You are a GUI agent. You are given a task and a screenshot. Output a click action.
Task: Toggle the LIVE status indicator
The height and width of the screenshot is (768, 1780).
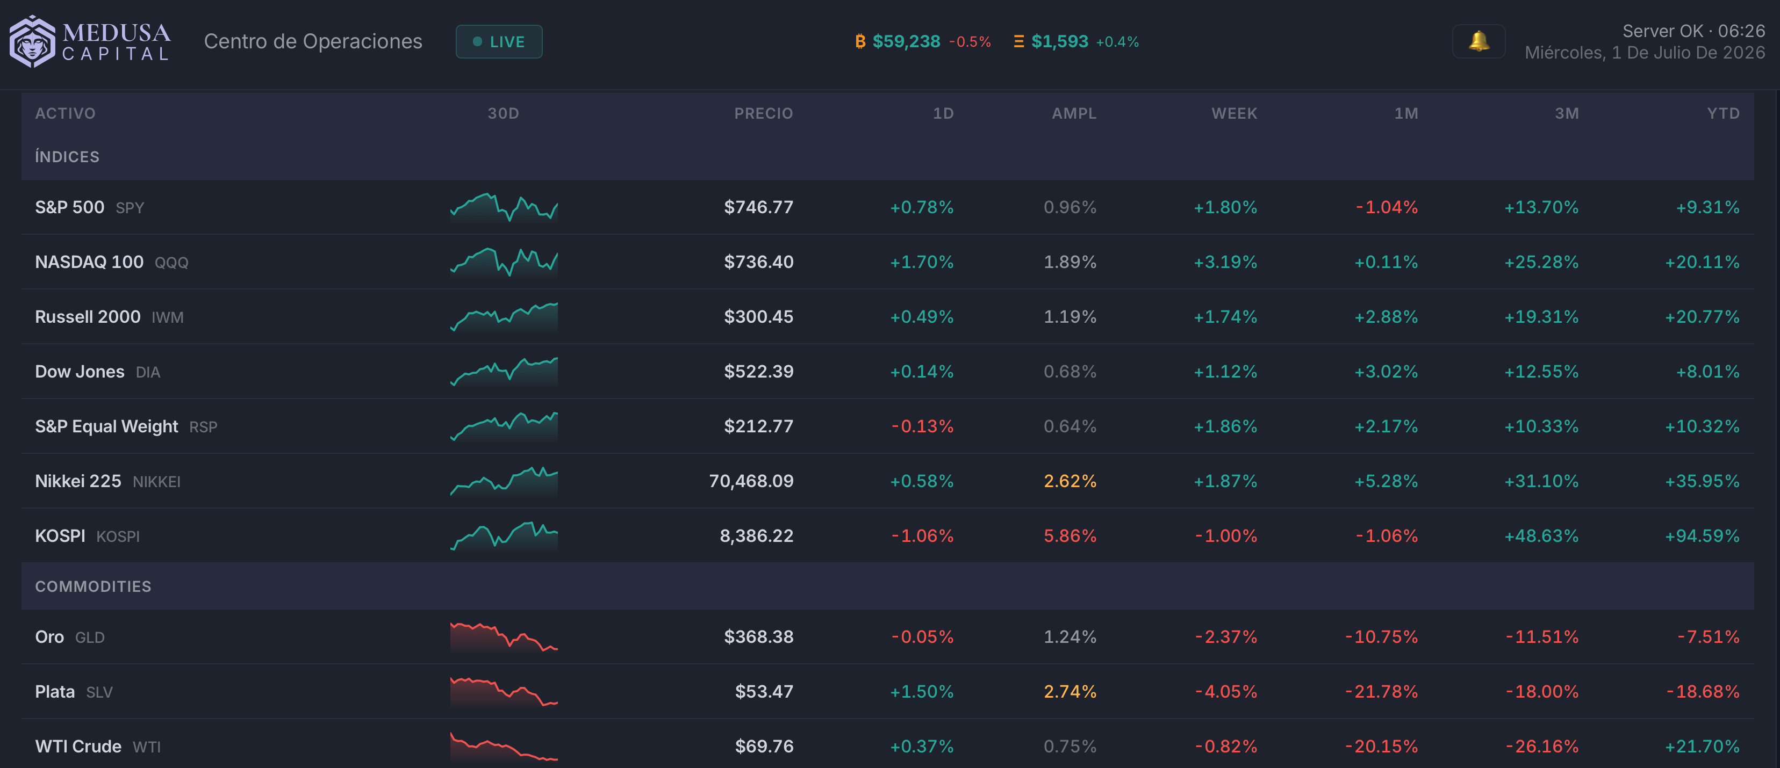coord(499,41)
